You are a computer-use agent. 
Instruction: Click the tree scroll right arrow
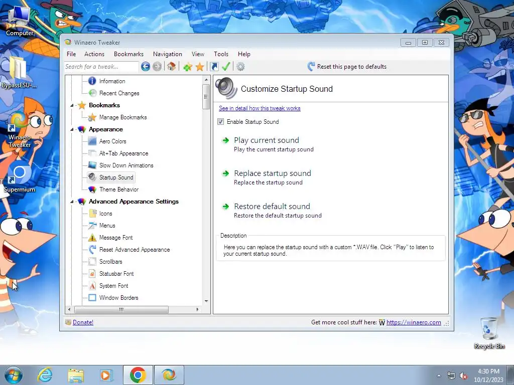(197, 309)
